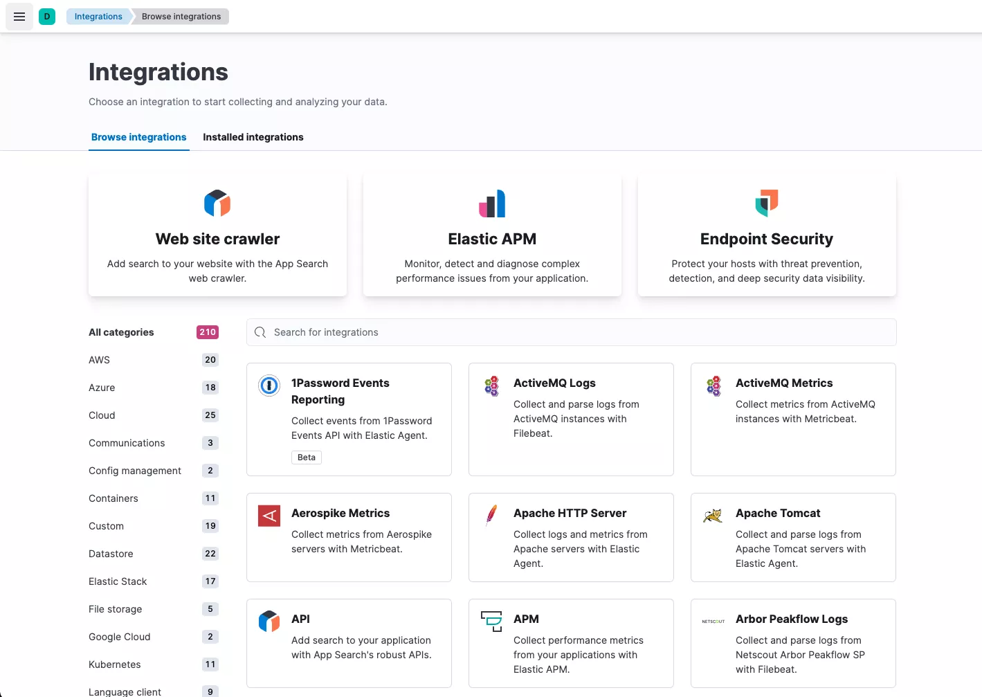
Task: Click the Datastore count badge 22
Action: point(210,554)
